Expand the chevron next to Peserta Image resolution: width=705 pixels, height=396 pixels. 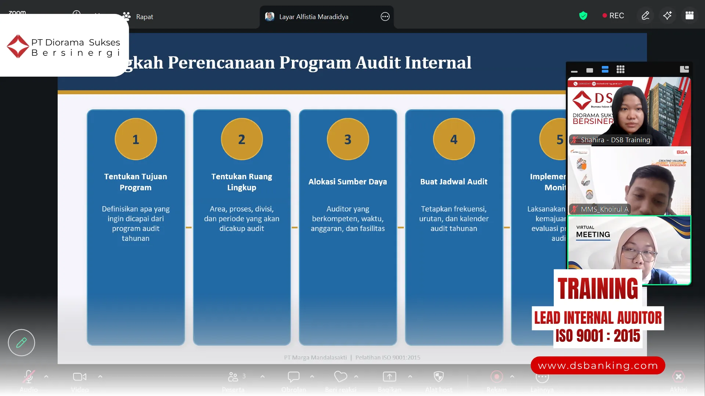coord(263,377)
